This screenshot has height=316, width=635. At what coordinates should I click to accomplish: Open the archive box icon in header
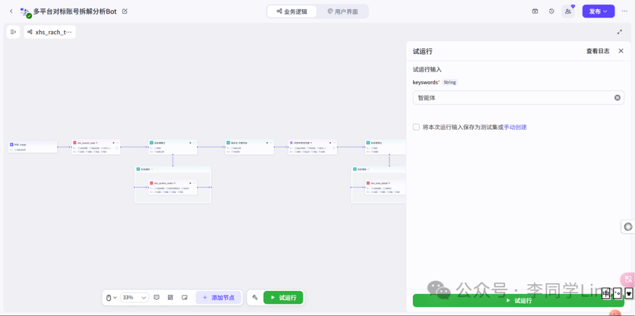(535, 11)
